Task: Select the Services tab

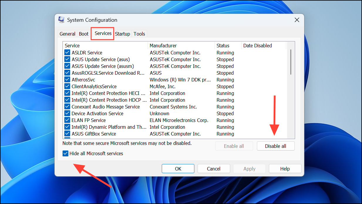Action: (x=102, y=34)
